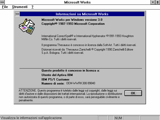Click the International CorrectSpell credit text
Screen dimensions: 160x120
pyautogui.click(x=87, y=37)
